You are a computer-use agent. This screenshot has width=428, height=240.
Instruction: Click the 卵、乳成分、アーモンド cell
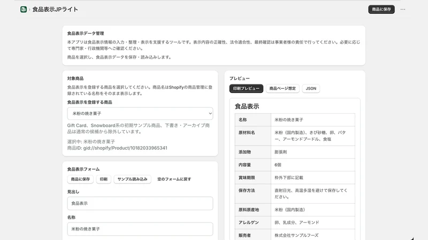click(x=313, y=222)
